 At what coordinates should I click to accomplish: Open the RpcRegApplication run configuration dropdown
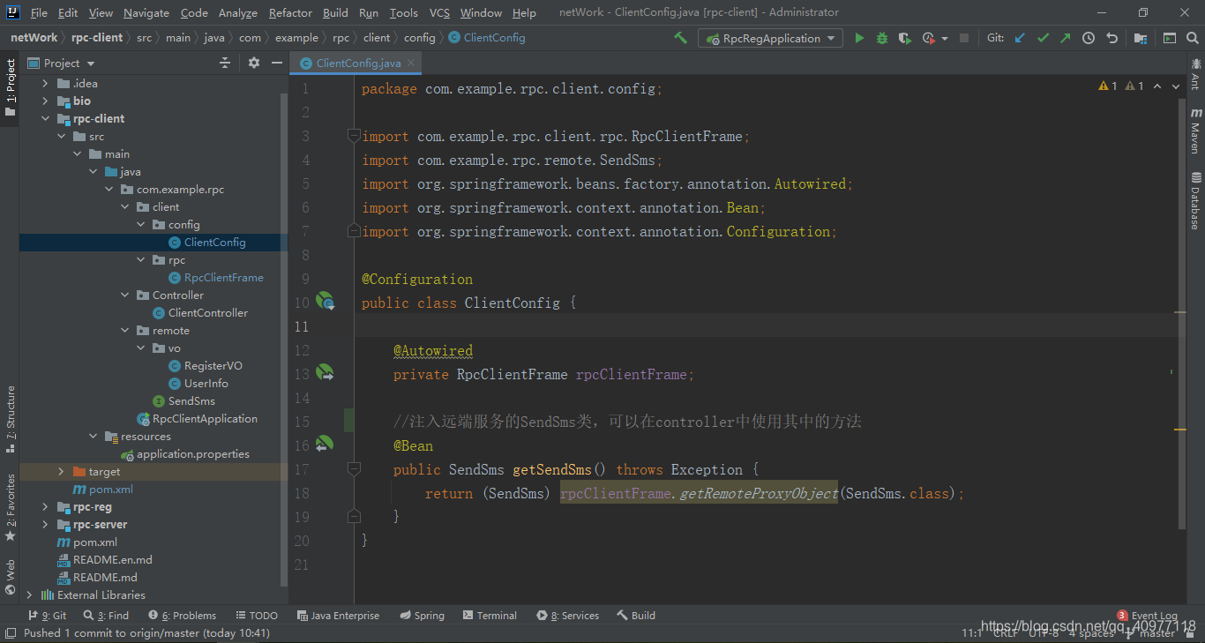point(771,38)
